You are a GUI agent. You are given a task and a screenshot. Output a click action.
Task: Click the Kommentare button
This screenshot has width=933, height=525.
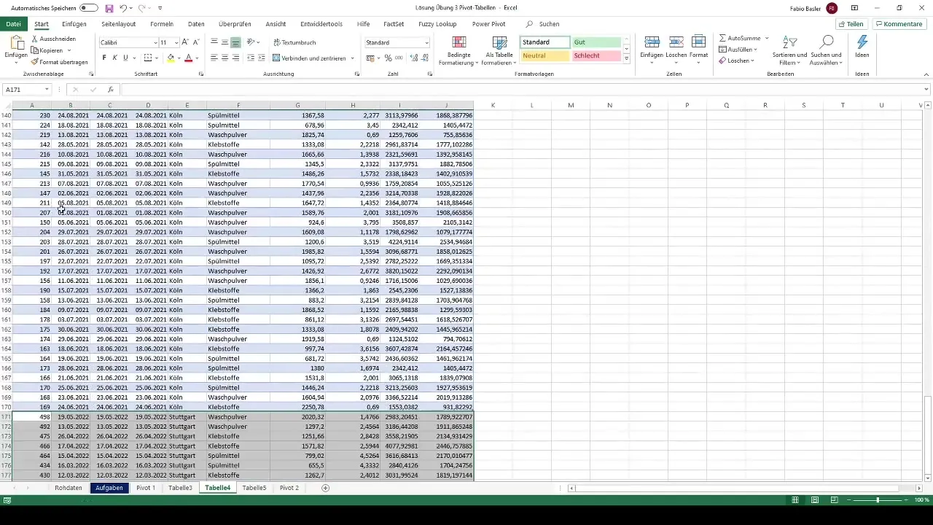[x=899, y=24]
